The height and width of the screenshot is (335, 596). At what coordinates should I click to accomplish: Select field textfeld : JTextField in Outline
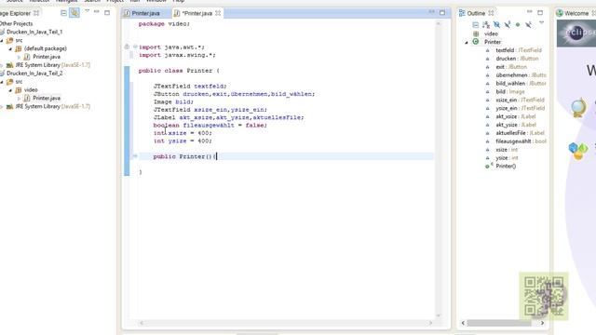[519, 50]
